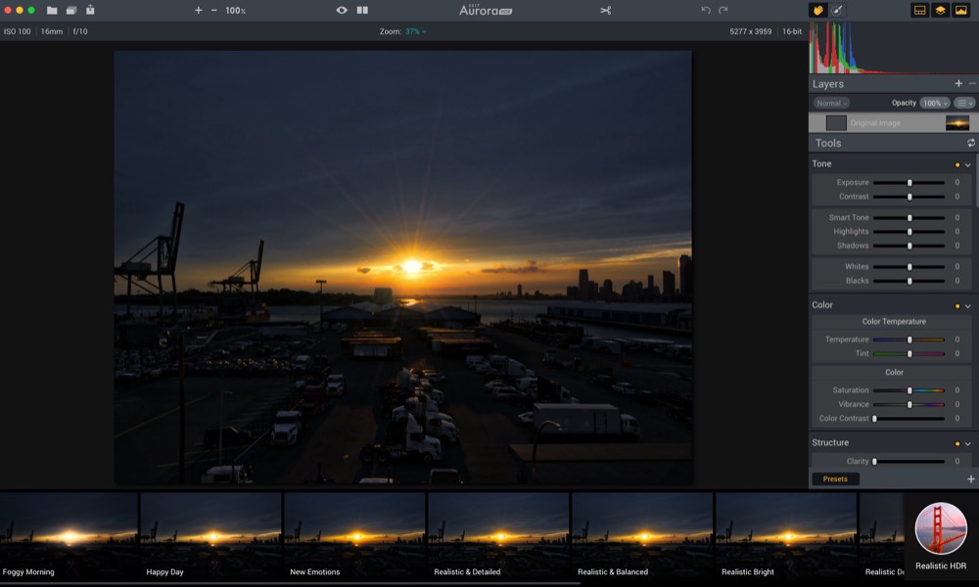Toggle the layers panel icon
This screenshot has width=979, height=587.
(x=940, y=10)
